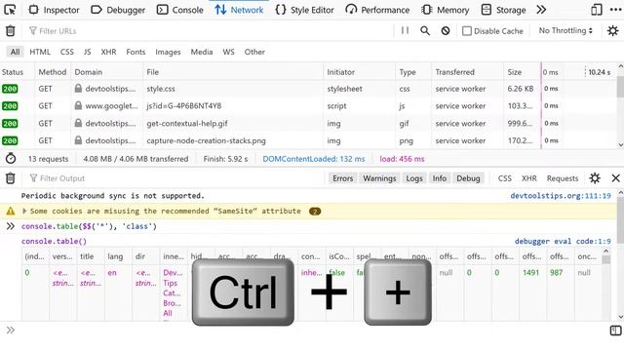
Task: Click 200 status badge of style.css
Action: (x=10, y=89)
